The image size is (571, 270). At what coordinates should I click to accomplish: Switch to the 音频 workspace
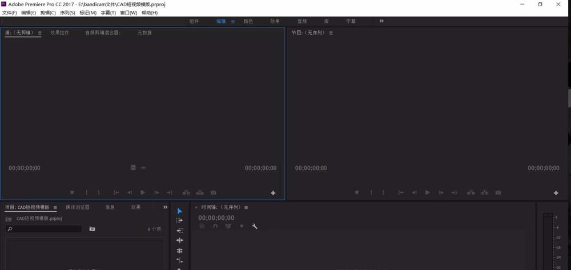pyautogui.click(x=301, y=21)
